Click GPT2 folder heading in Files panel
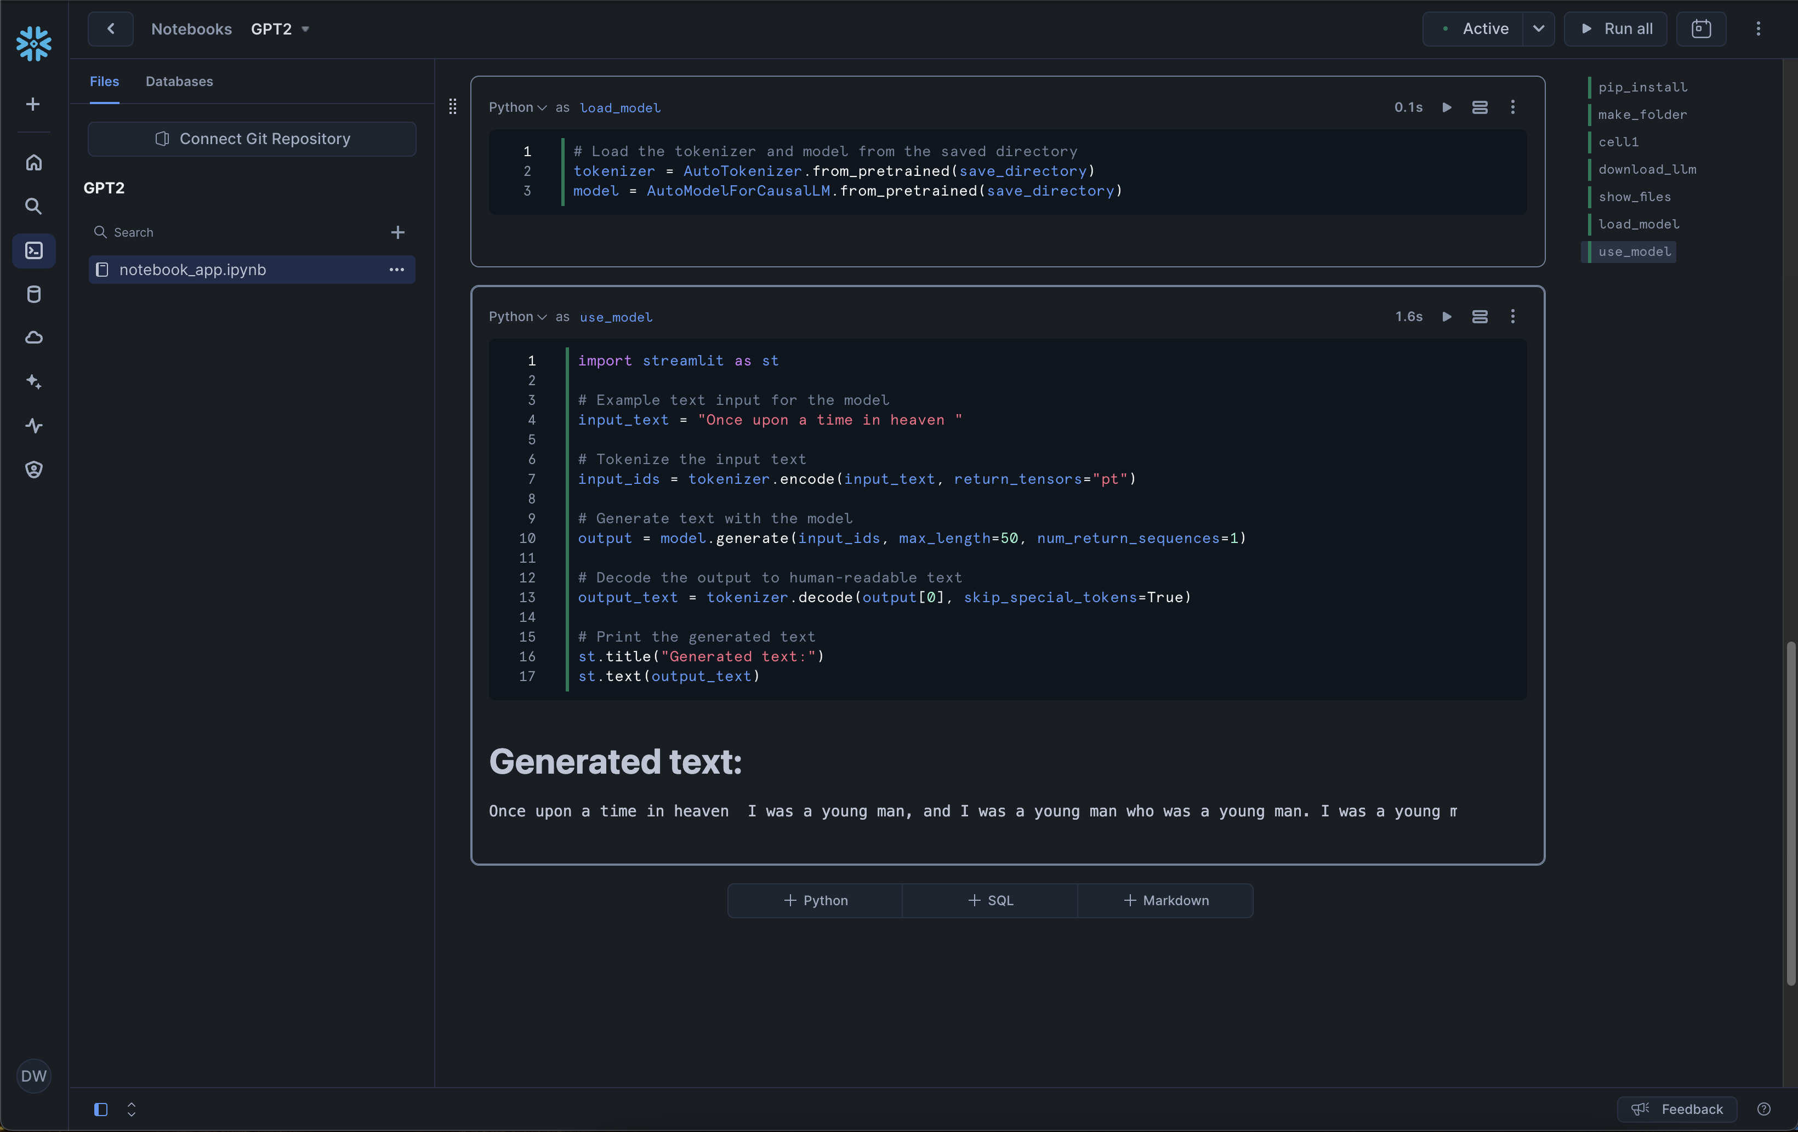1798x1132 pixels. (x=105, y=188)
